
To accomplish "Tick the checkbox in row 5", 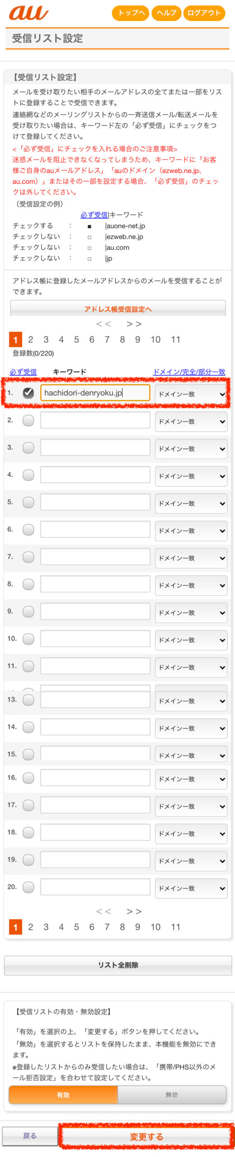I will [x=28, y=502].
